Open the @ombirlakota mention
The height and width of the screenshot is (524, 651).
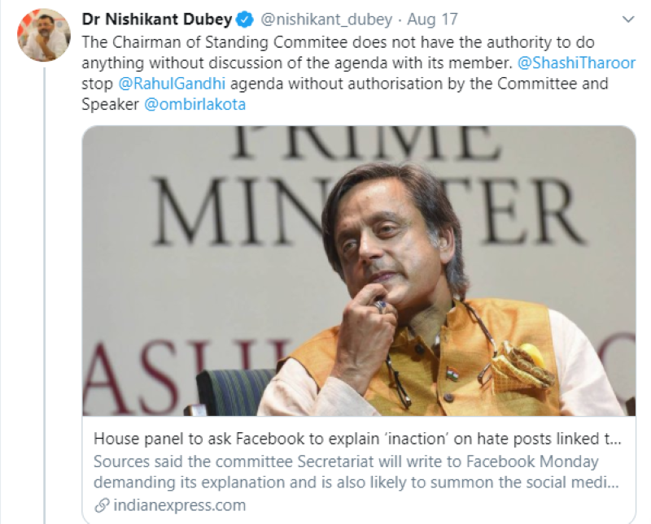tap(194, 105)
